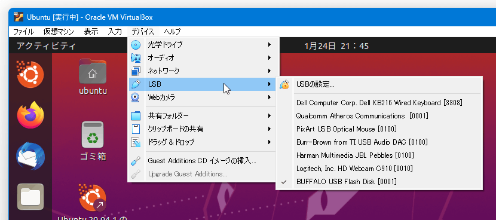Launch Firefox from the Ubuntu dock
Image resolution: width=496 pixels, height=220 pixels.
tap(30, 115)
